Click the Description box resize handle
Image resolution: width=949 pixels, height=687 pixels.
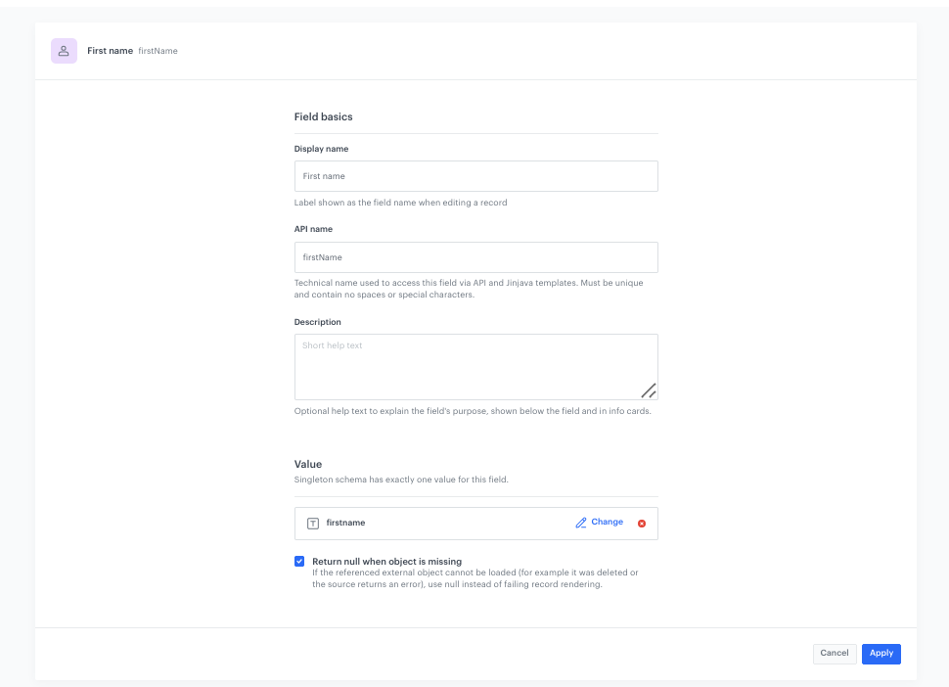(648, 389)
